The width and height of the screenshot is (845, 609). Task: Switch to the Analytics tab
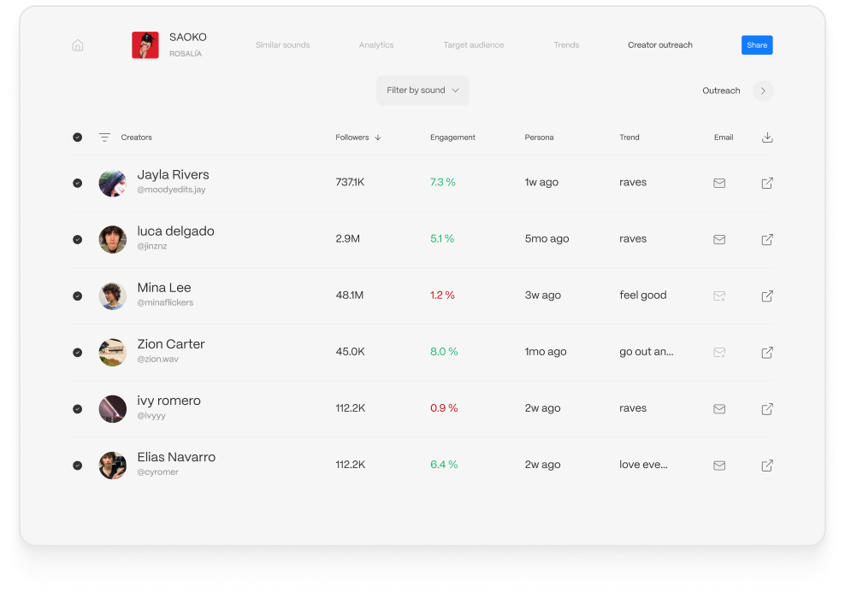point(376,45)
